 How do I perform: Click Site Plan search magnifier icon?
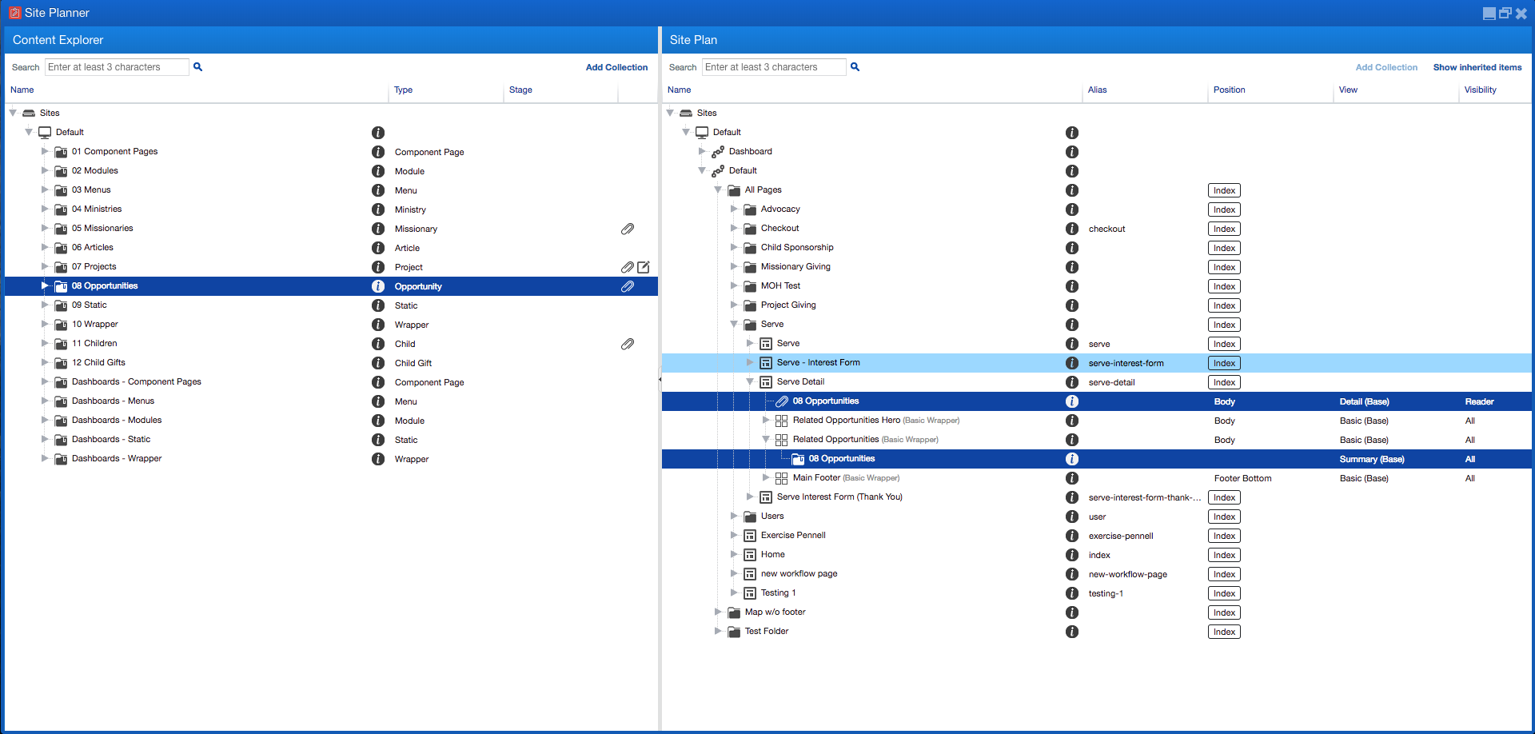tap(855, 67)
